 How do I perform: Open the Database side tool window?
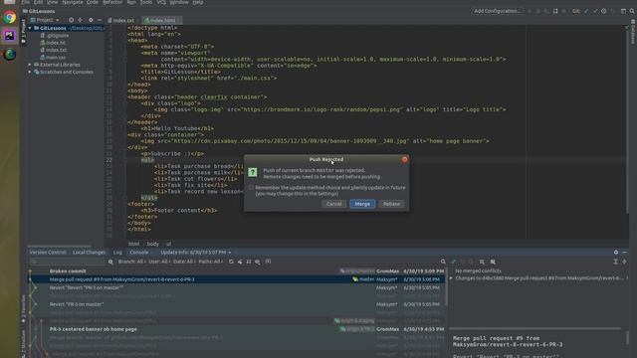(x=633, y=32)
